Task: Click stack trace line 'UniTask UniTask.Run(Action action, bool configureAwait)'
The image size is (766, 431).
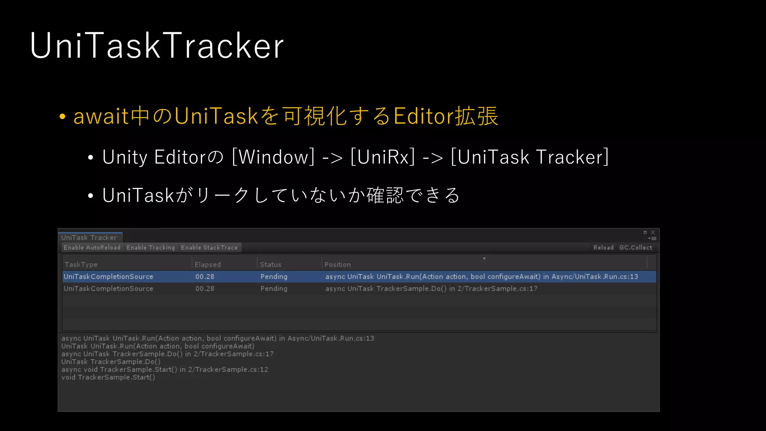Action: point(157,346)
